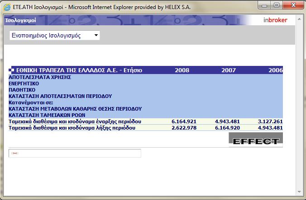Maximize the Internet Explorer window
The height and width of the screenshot is (200, 306).
[x=276, y=5]
